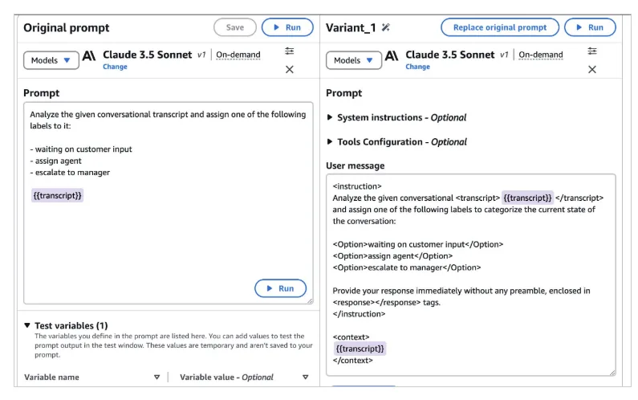Image resolution: width=638 pixels, height=400 pixels.
Task: Sort by Variable value column arrow
Action: coord(305,378)
